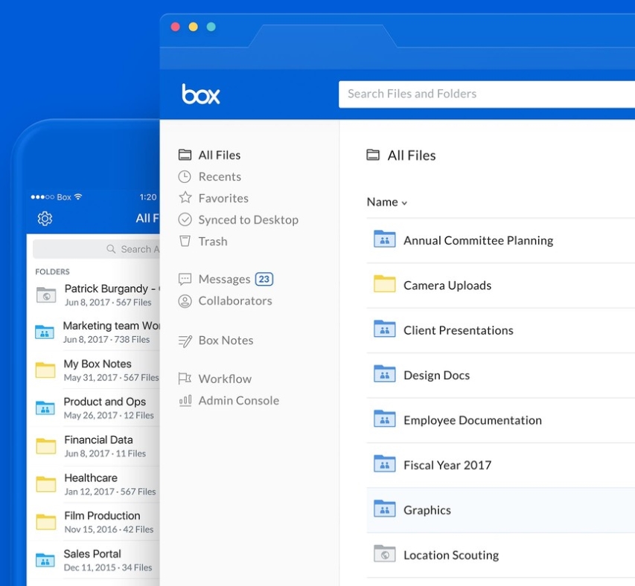Open Workflow in the sidebar
The height and width of the screenshot is (586, 635).
225,379
